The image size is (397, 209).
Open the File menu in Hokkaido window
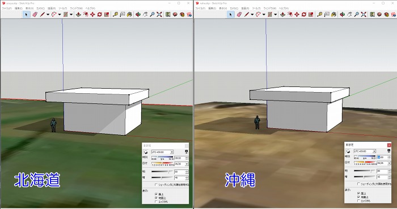pyautogui.click(x=7, y=8)
